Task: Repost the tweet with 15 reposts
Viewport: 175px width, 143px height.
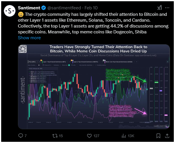Action: coord(58,136)
